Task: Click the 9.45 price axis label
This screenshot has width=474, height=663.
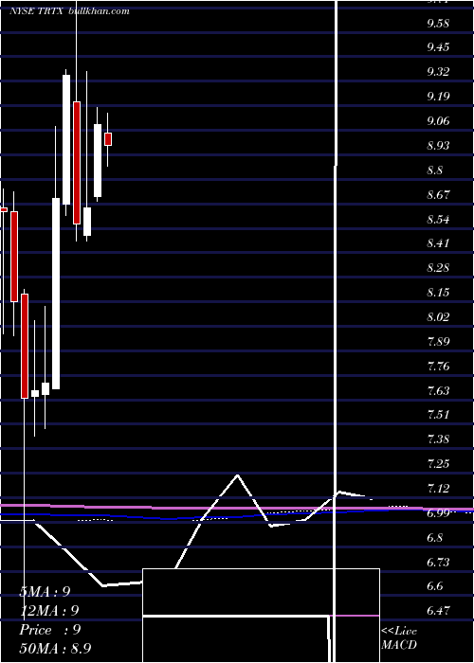Action: pyautogui.click(x=438, y=47)
